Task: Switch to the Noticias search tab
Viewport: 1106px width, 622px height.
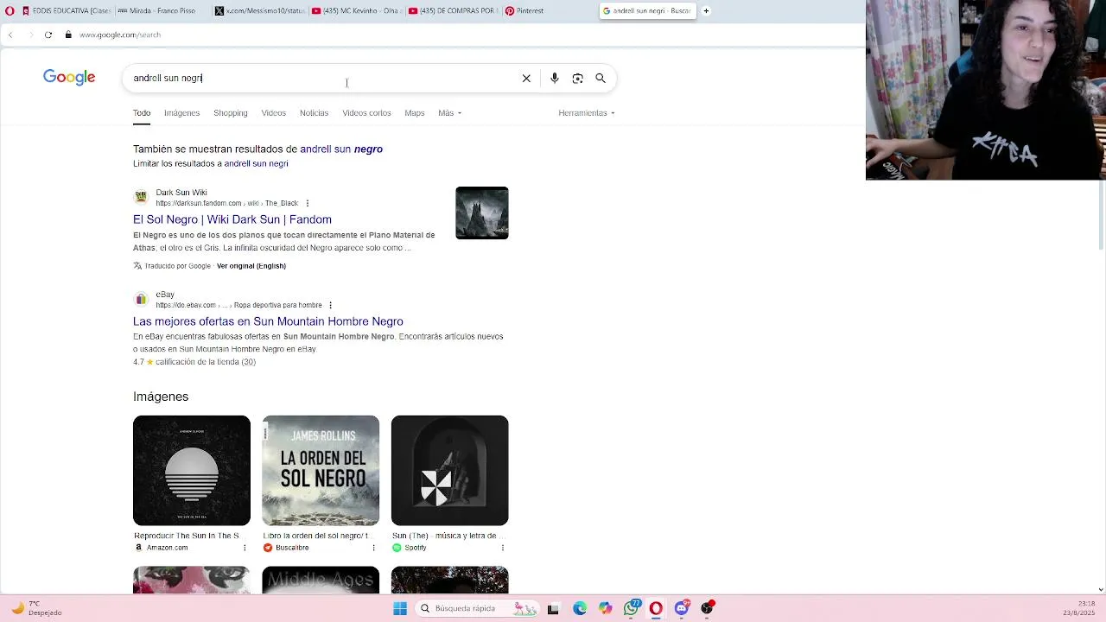Action: coord(314,113)
